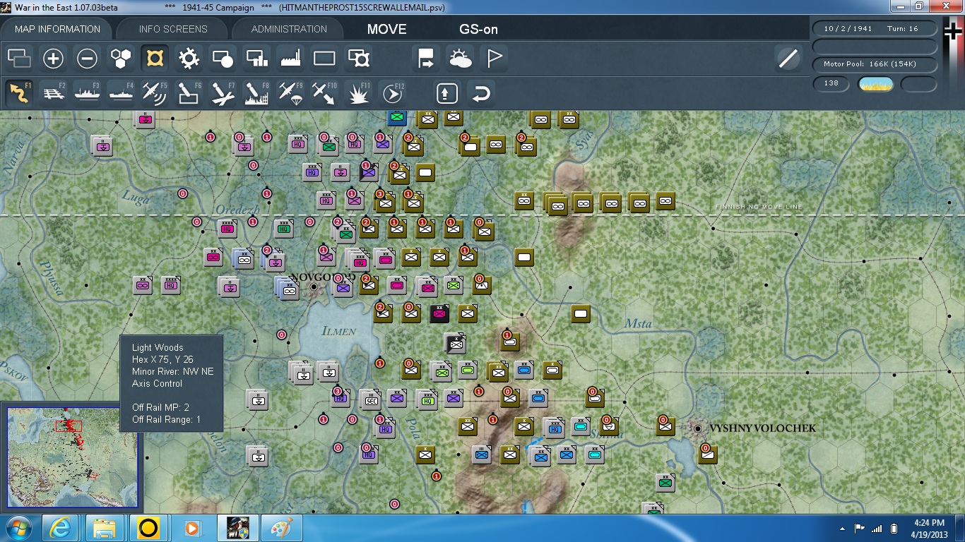Screen dimensions: 965x542
Task: Select the F7 bomb airfield mode icon
Action: 223,93
